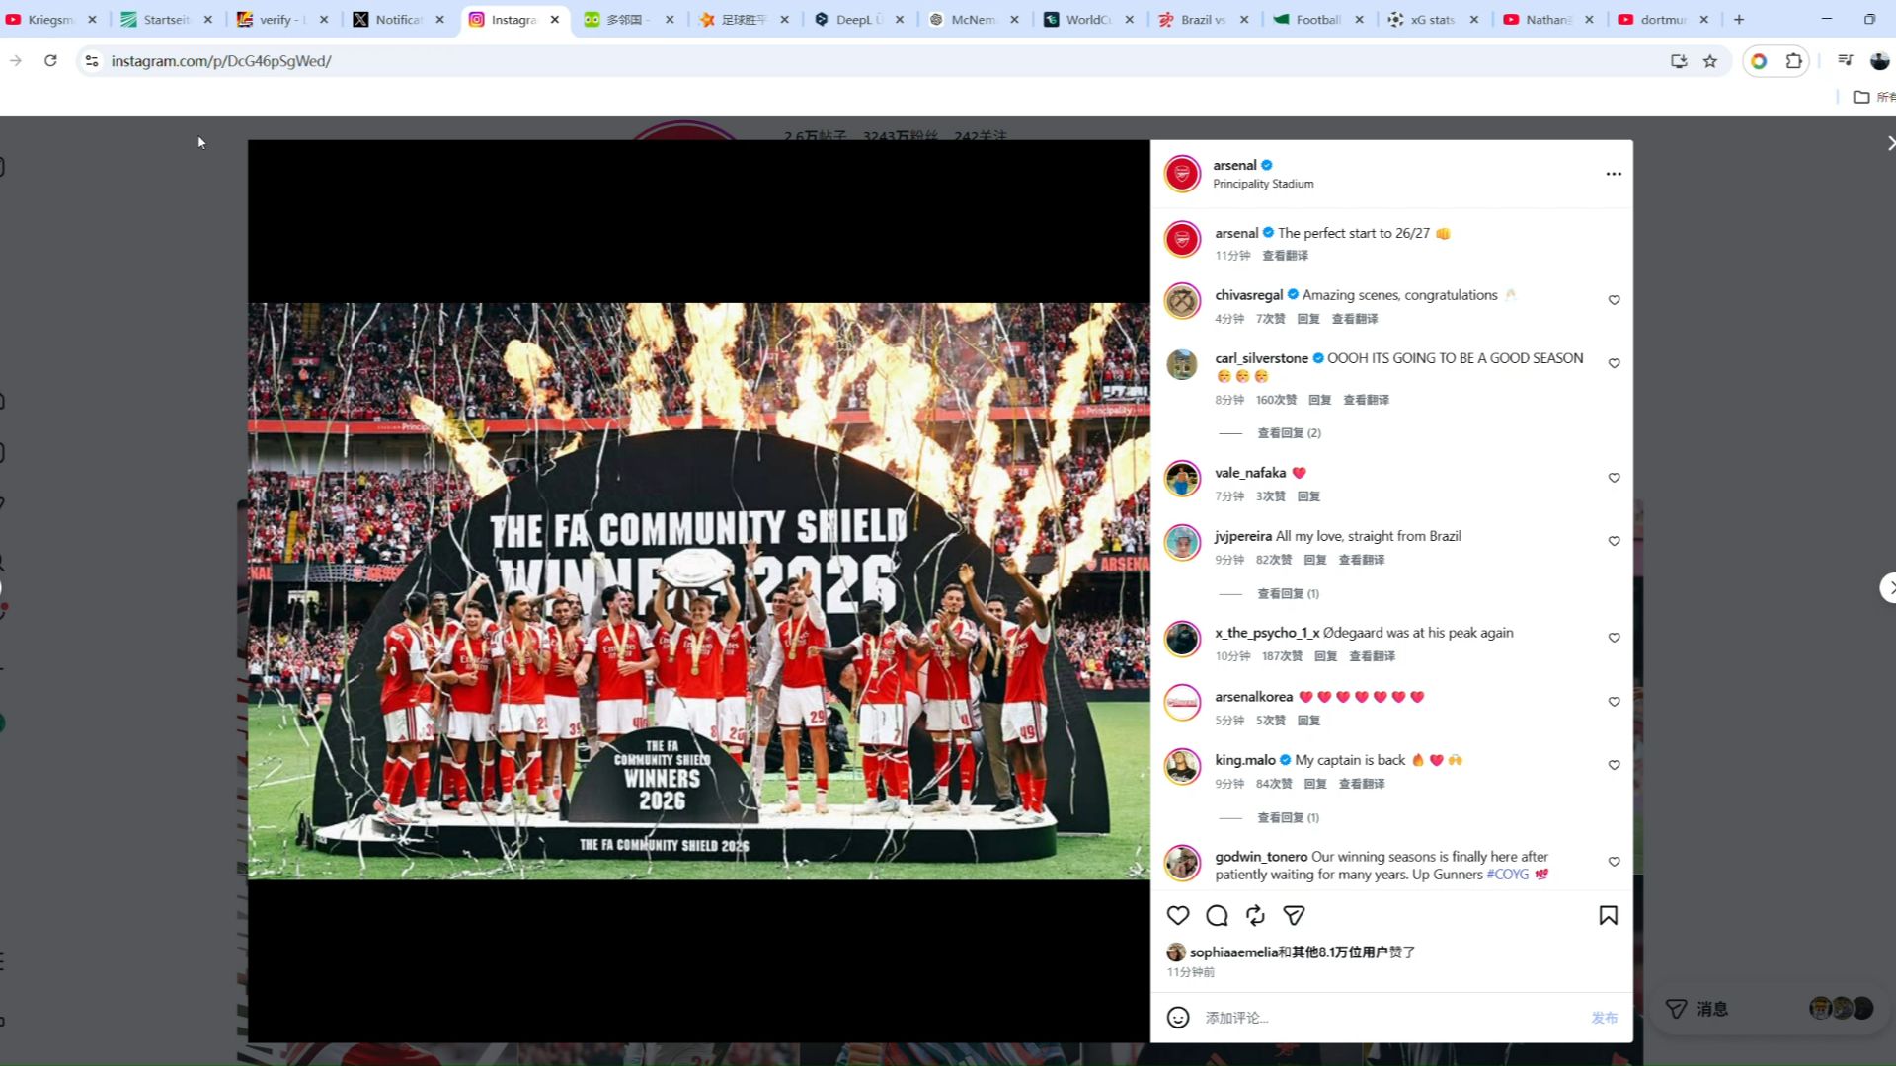Like arsenalkorea's comment
This screenshot has height=1066, width=1896.
click(x=1615, y=702)
